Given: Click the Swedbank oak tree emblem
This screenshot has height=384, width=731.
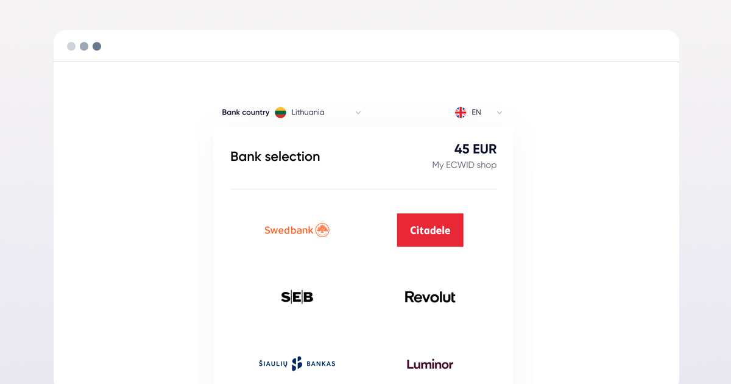Looking at the screenshot, I should coord(322,230).
